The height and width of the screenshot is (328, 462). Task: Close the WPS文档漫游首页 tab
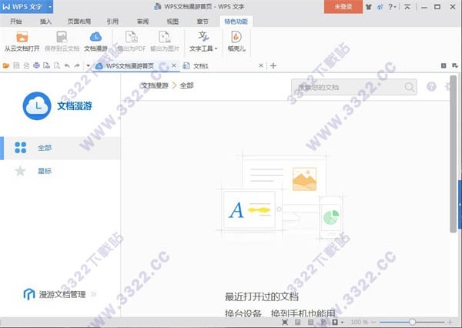[x=174, y=65]
